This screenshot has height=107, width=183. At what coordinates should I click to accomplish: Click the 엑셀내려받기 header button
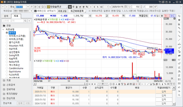pyautogui.click(x=164, y=88)
